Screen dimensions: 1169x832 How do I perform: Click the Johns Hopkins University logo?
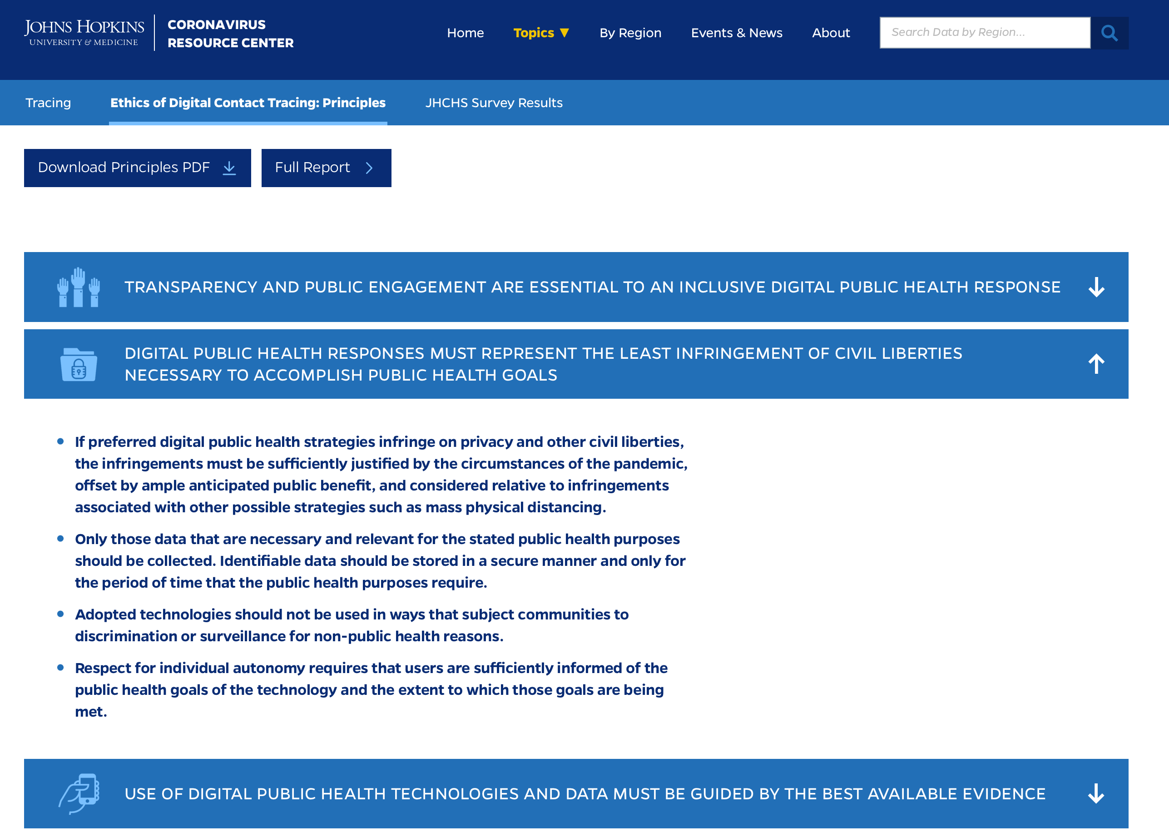click(84, 32)
